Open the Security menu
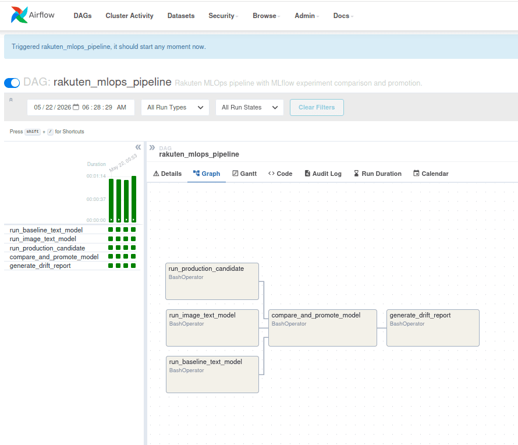The image size is (518, 445). (x=223, y=16)
